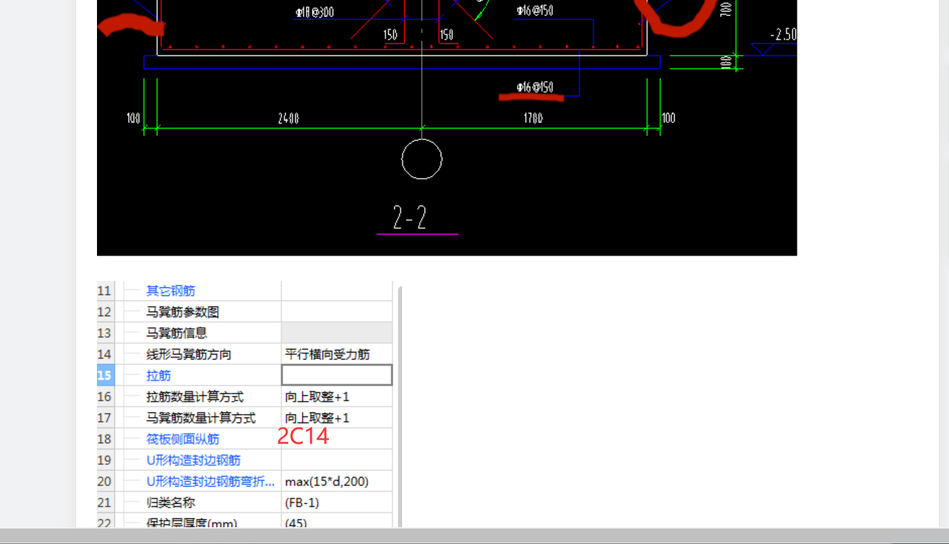
Task: Click row number 11 in property table
Action: coord(104,290)
